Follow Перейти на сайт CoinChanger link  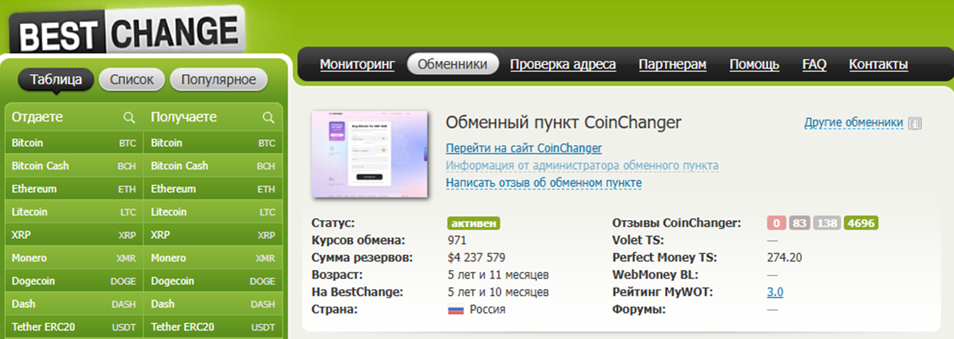click(524, 148)
